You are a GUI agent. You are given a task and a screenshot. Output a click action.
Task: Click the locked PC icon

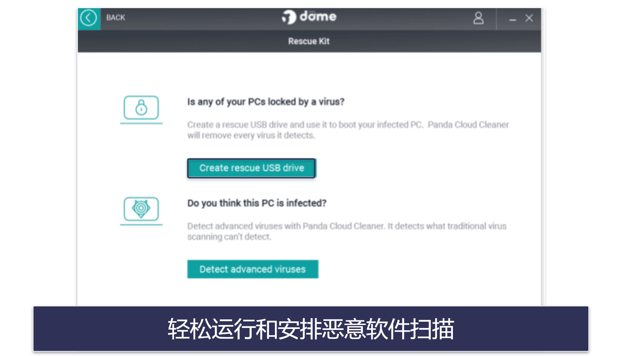[141, 110]
